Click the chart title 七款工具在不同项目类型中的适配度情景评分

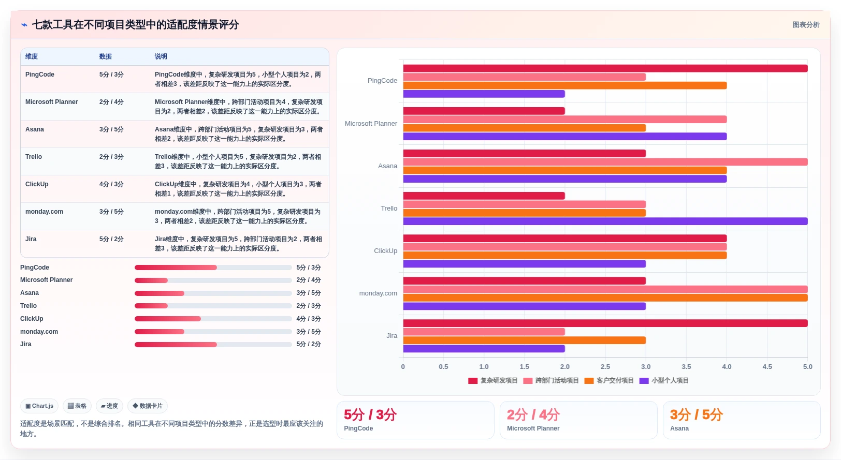pos(136,25)
